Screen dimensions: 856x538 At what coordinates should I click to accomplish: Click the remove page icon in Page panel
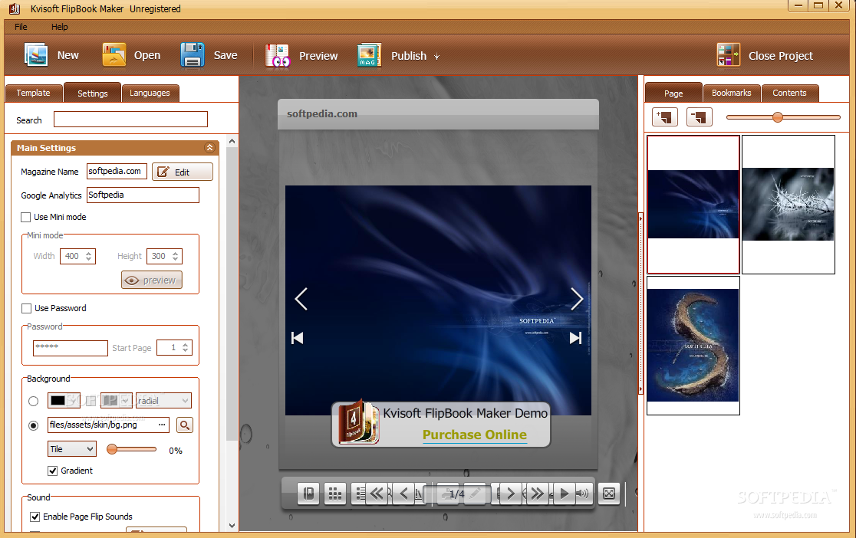pos(700,116)
